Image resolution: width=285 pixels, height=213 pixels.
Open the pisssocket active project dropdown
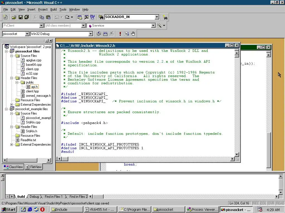(27, 34)
